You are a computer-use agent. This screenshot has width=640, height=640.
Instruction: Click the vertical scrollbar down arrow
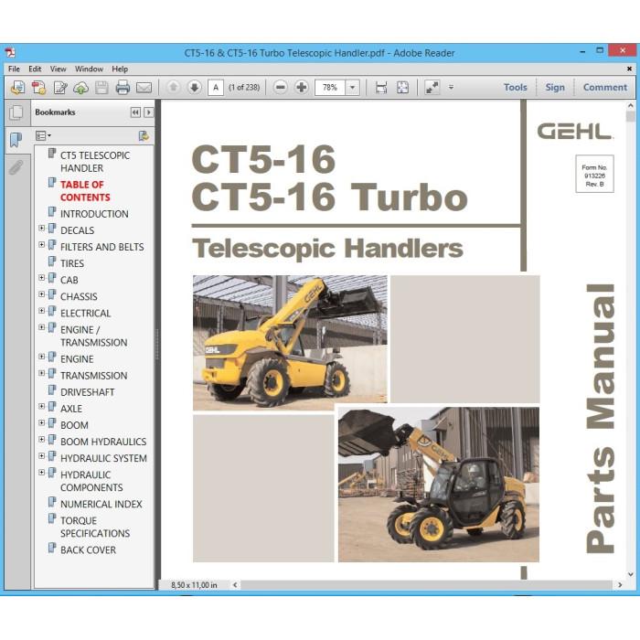(x=631, y=575)
